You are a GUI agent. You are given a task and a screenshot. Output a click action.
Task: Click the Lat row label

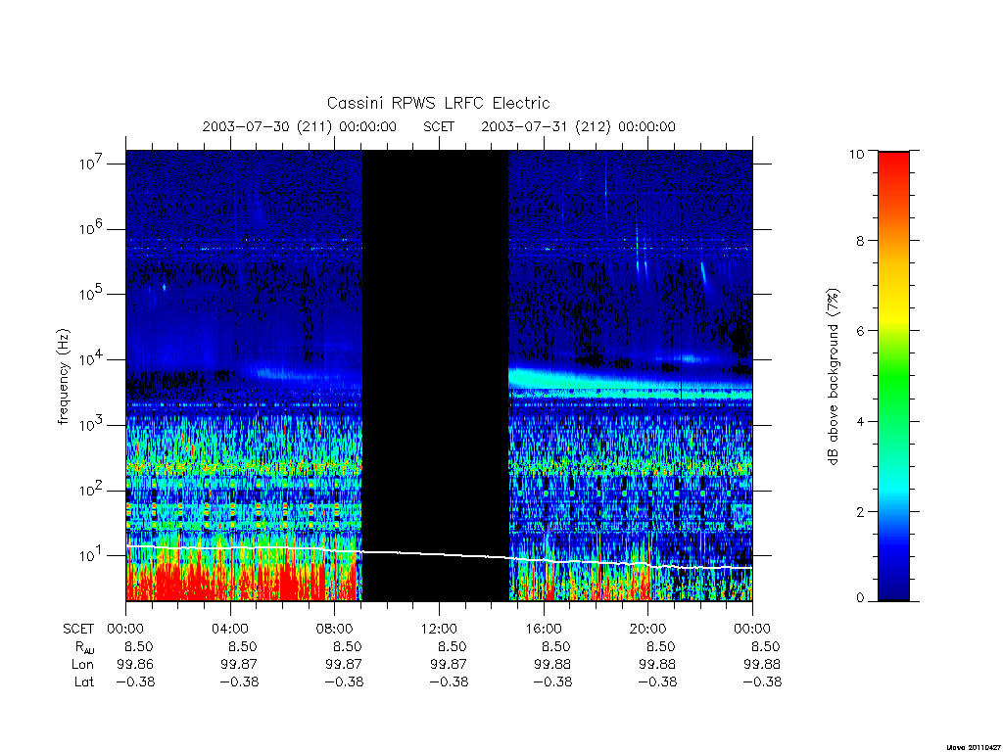(x=84, y=681)
